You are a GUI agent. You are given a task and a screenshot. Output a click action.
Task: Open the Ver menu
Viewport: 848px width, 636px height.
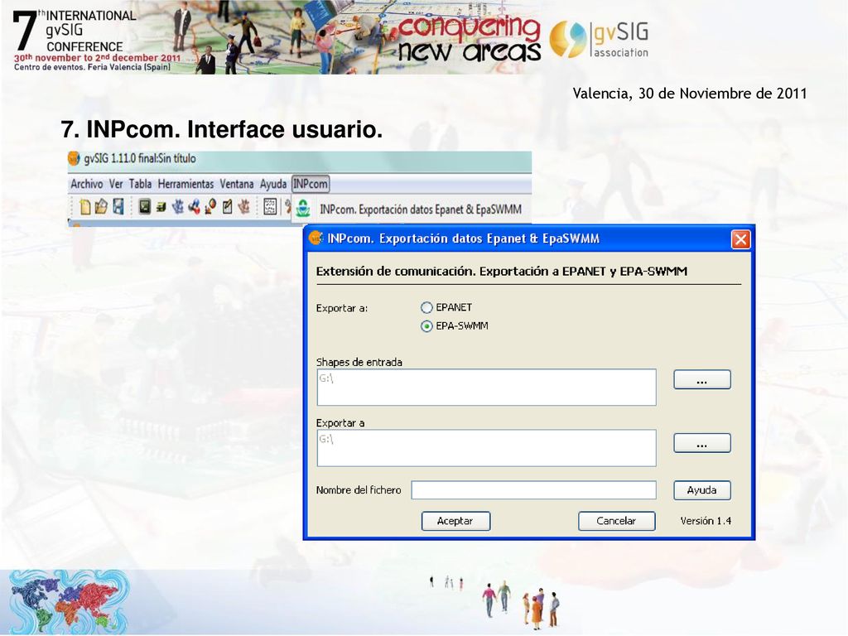[116, 185]
